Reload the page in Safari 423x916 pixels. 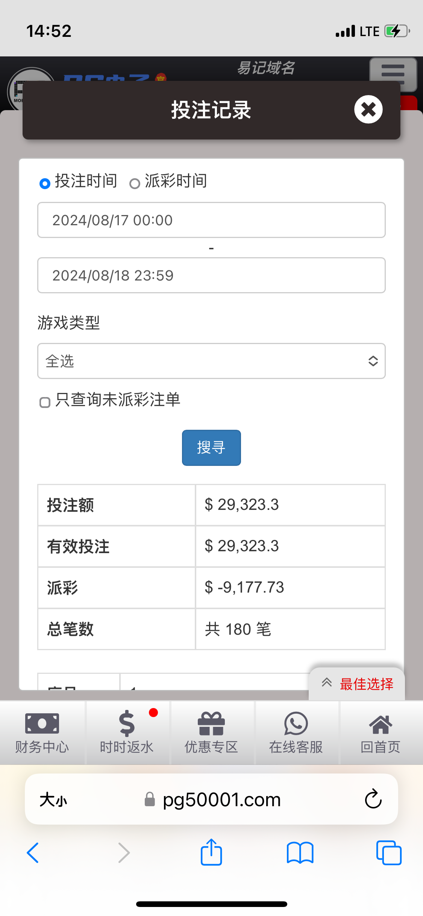coord(373,799)
